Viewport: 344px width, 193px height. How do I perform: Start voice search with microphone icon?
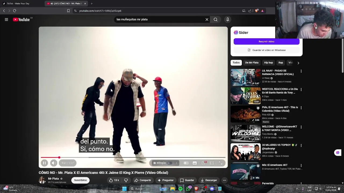pos(228,20)
